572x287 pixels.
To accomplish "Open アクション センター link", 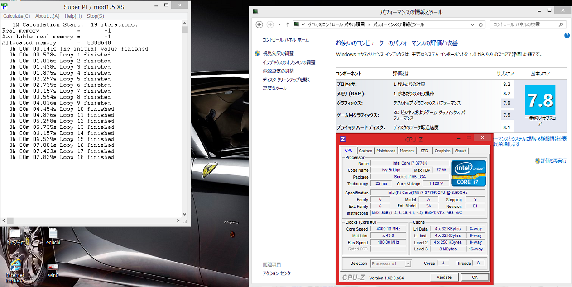I will click(278, 273).
